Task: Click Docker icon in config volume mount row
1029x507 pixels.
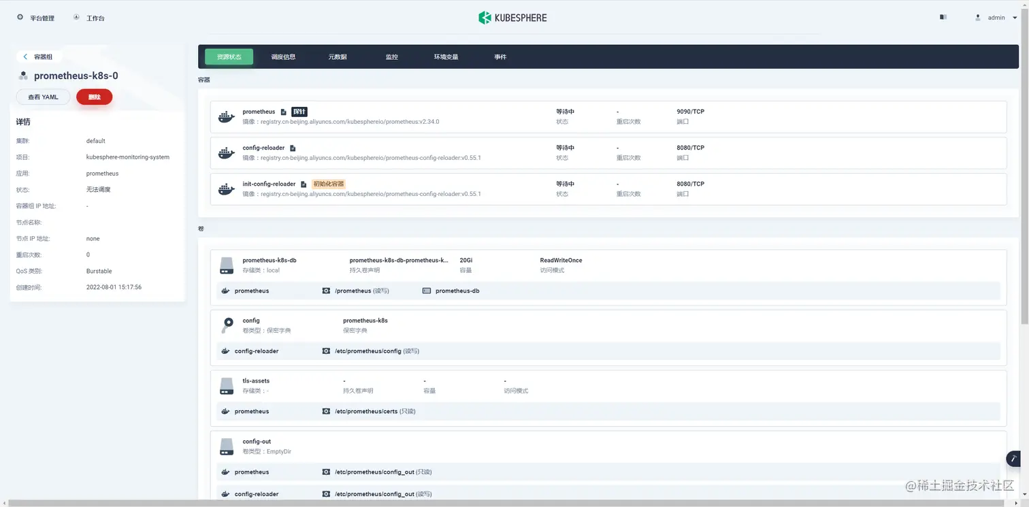Action: (x=225, y=351)
